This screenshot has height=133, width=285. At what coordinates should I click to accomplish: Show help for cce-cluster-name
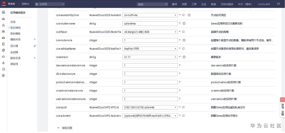(x=184, y=24)
